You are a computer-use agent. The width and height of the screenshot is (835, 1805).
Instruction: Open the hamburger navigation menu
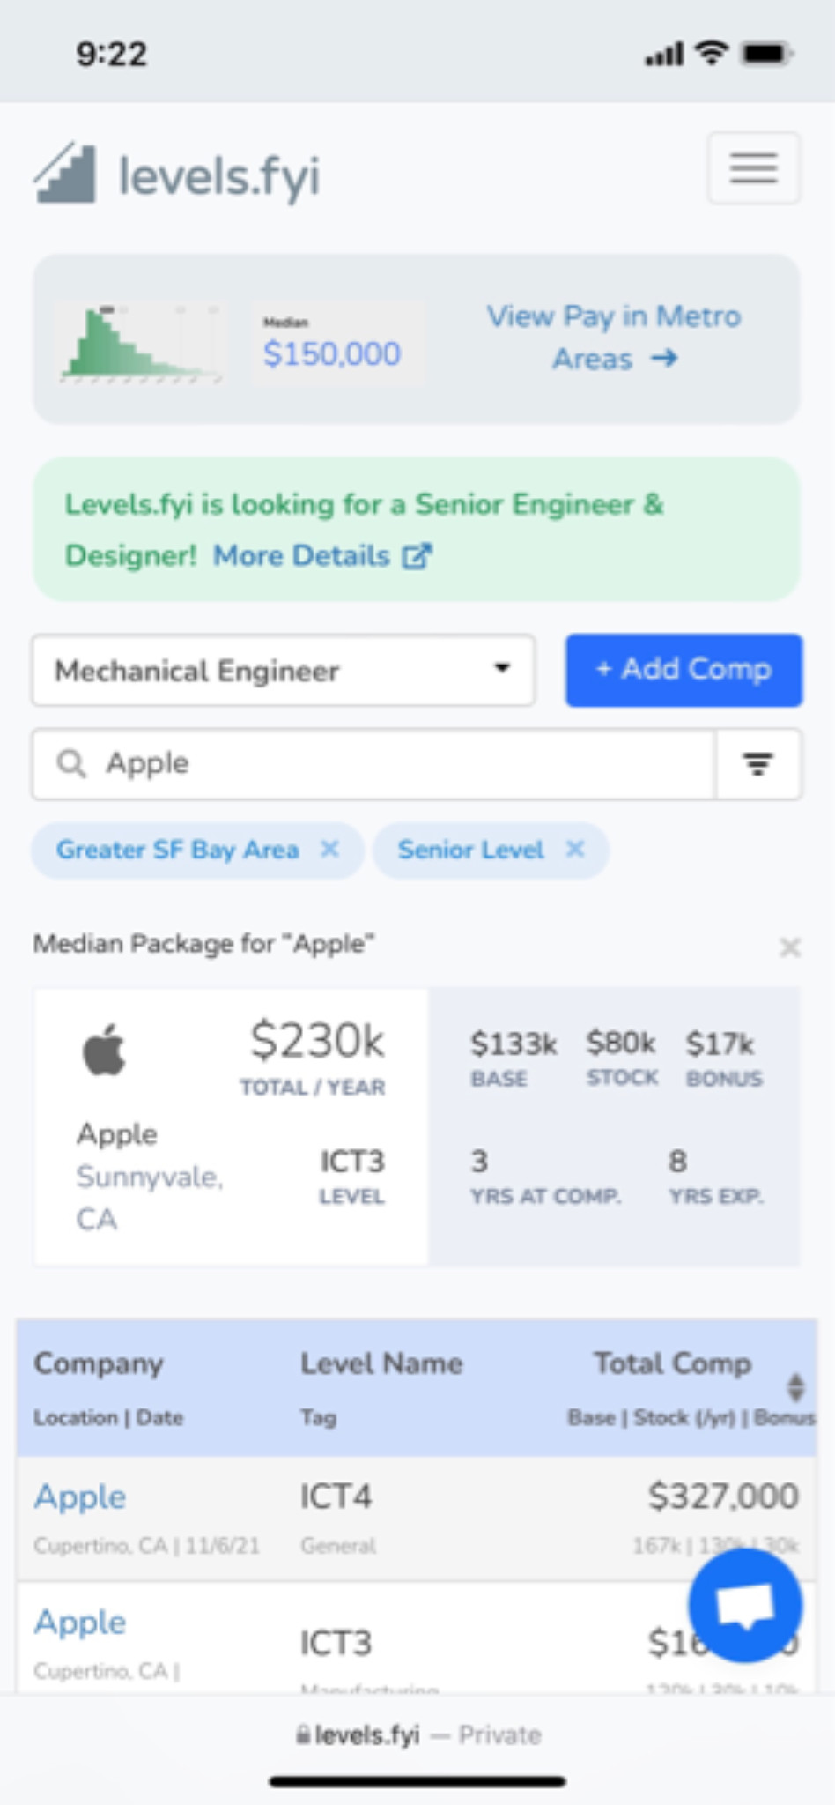click(x=753, y=167)
